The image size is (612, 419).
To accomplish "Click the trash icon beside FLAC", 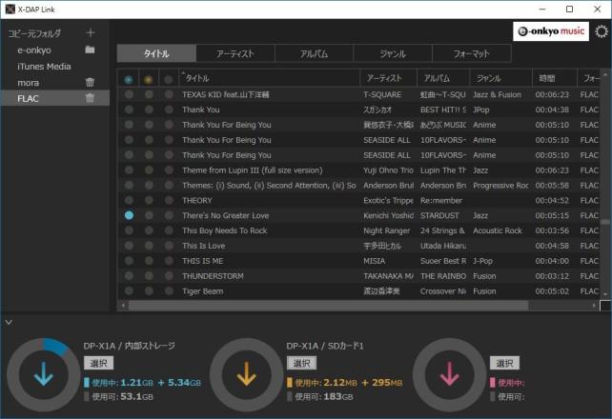I will tap(90, 98).
